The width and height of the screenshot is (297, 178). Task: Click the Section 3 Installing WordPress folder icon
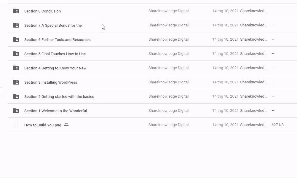[16, 82]
